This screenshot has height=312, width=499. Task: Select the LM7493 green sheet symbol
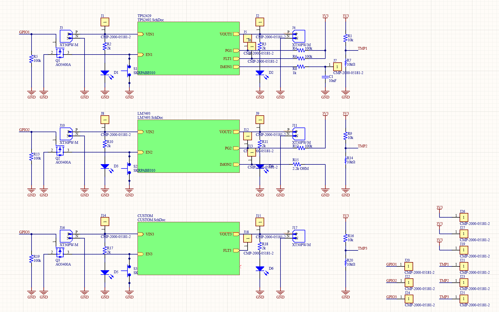pos(188,146)
